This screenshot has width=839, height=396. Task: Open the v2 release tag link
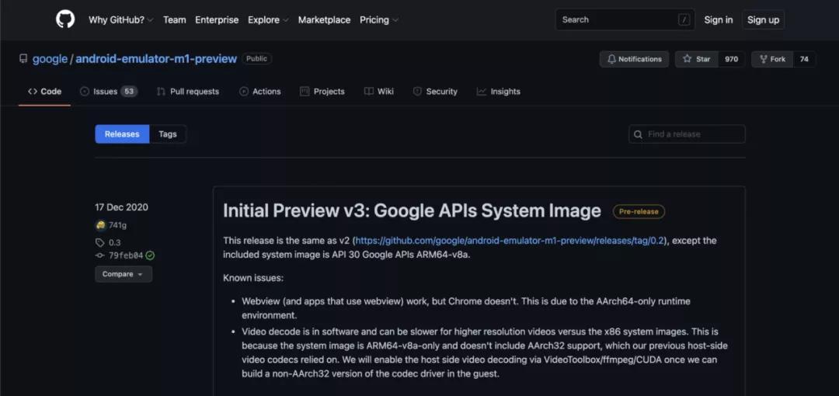click(510, 241)
